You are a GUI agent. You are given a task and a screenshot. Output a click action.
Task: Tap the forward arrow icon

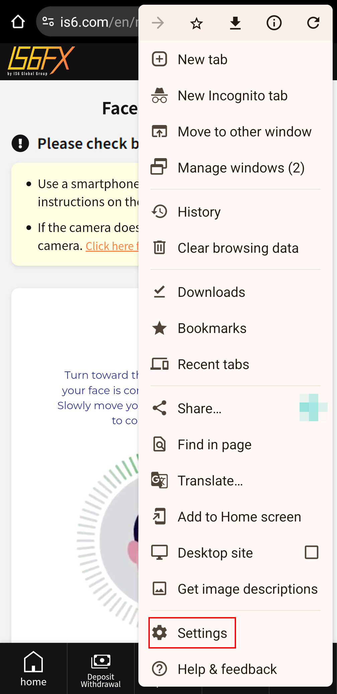pos(158,23)
